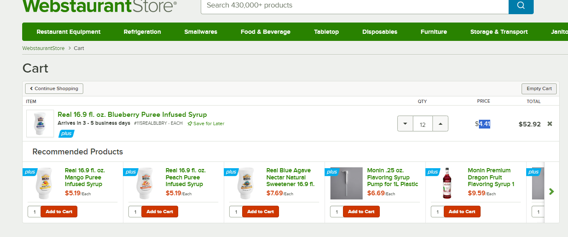568x237 pixels.
Task: Remove the Blueberry Puree syrup item
Action: tap(550, 124)
